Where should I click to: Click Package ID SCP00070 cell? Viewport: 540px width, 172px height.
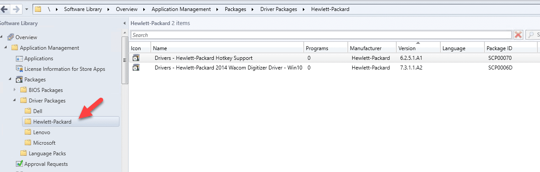pyautogui.click(x=500, y=58)
